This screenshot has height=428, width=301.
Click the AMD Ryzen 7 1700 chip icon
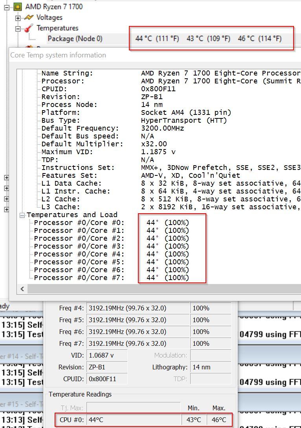[x=18, y=7]
